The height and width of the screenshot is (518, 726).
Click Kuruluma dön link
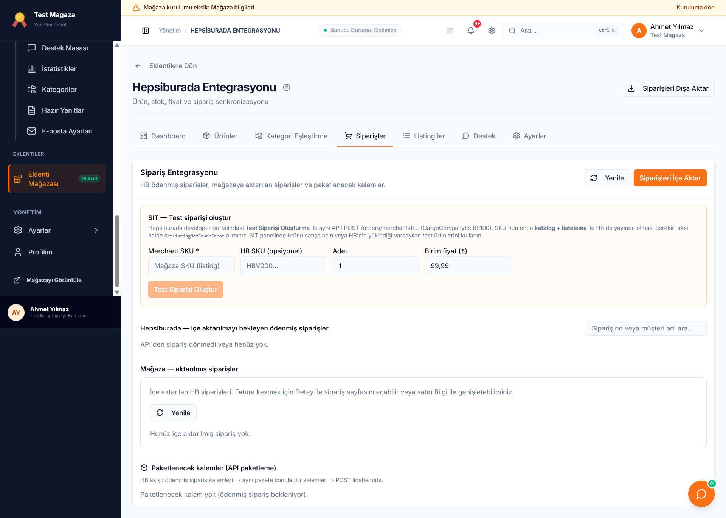tap(695, 8)
